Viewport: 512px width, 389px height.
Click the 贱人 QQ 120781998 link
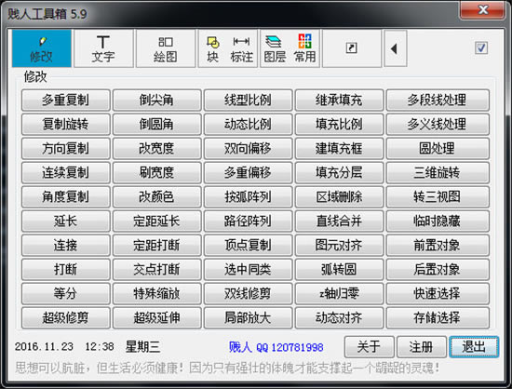click(276, 347)
